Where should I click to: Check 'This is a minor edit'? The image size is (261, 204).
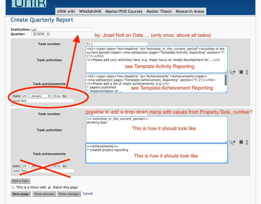pos(13,188)
